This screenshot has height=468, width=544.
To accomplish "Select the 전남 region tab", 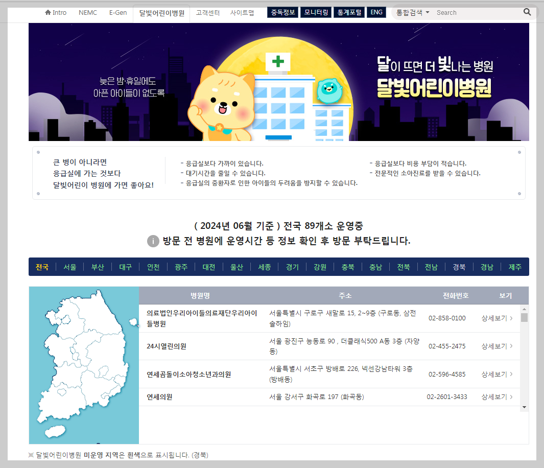I will click(431, 267).
